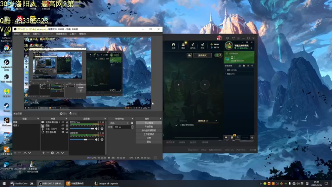Open OBS 设置 button
This screenshot has height=187, width=332.
pyautogui.click(x=149, y=138)
